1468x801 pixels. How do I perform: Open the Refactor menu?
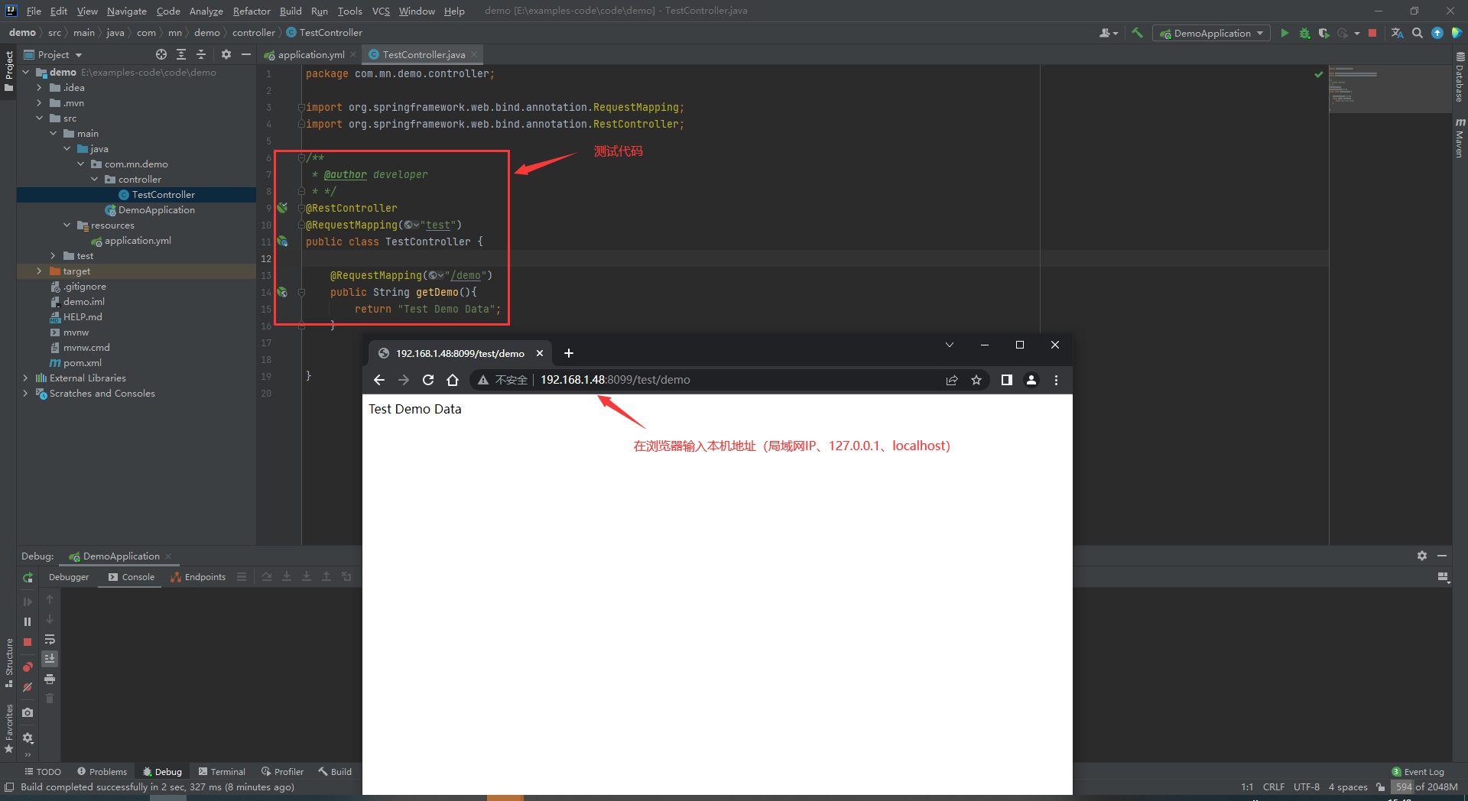tap(252, 11)
